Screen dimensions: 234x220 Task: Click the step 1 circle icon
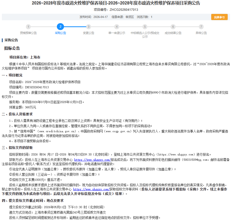28,27
